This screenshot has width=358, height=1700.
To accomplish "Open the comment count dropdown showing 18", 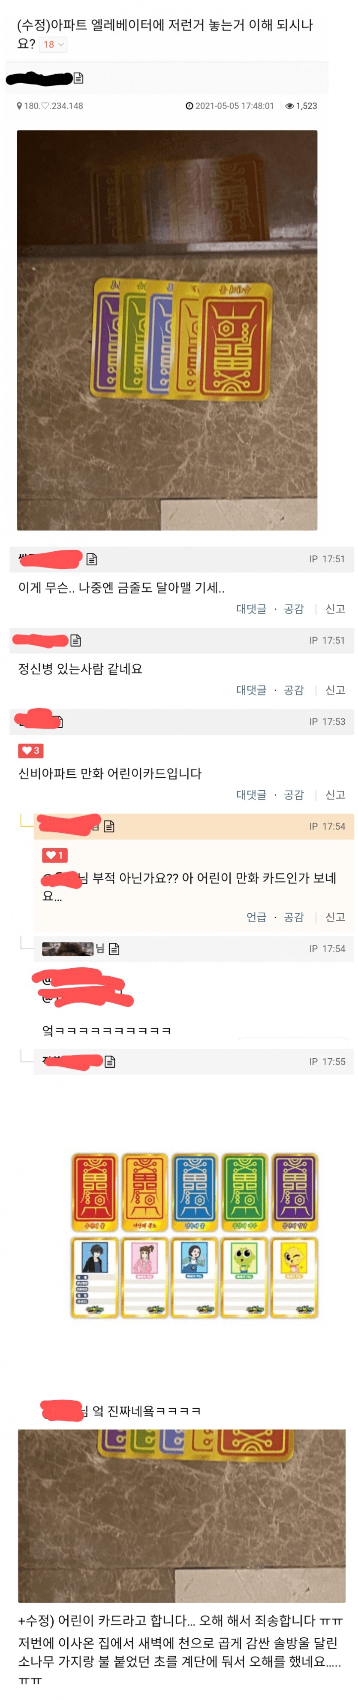I will (x=53, y=44).
